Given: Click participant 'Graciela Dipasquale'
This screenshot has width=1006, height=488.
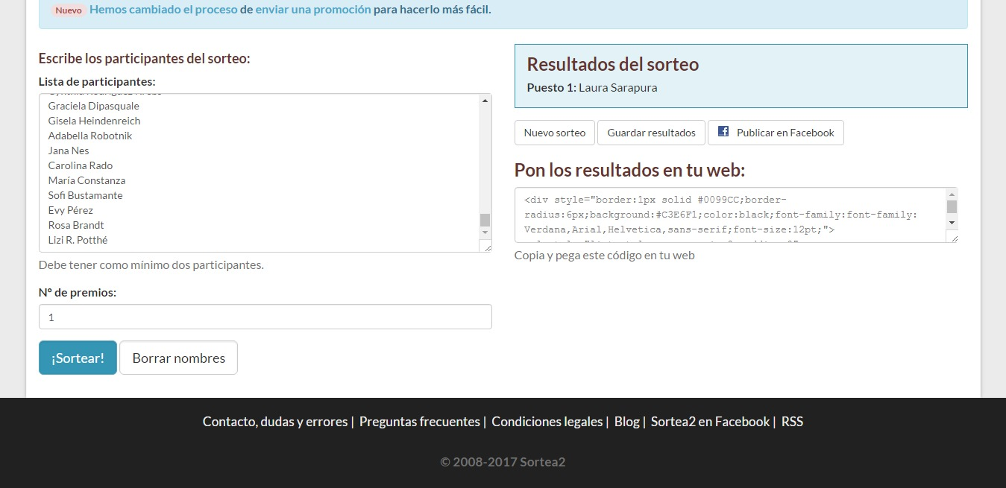Looking at the screenshot, I should point(94,106).
